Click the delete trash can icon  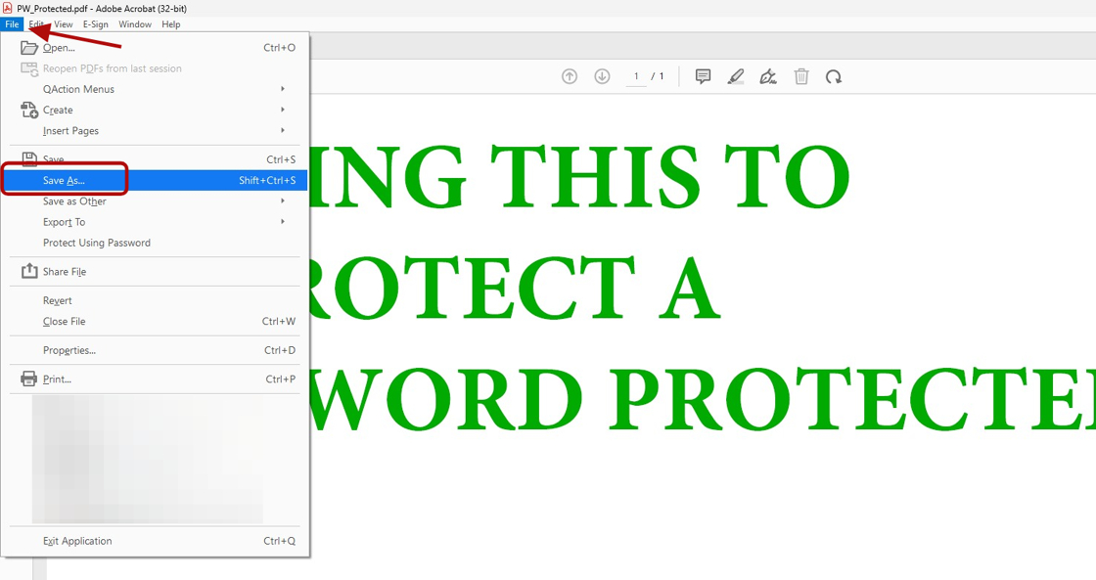click(801, 77)
